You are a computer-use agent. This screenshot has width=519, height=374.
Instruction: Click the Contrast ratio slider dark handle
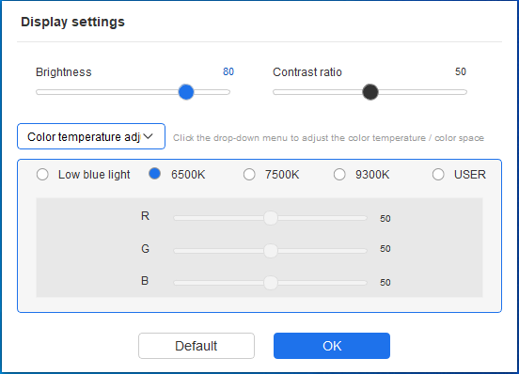coord(370,92)
